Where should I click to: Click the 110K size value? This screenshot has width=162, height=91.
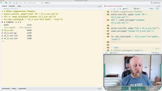29,38
